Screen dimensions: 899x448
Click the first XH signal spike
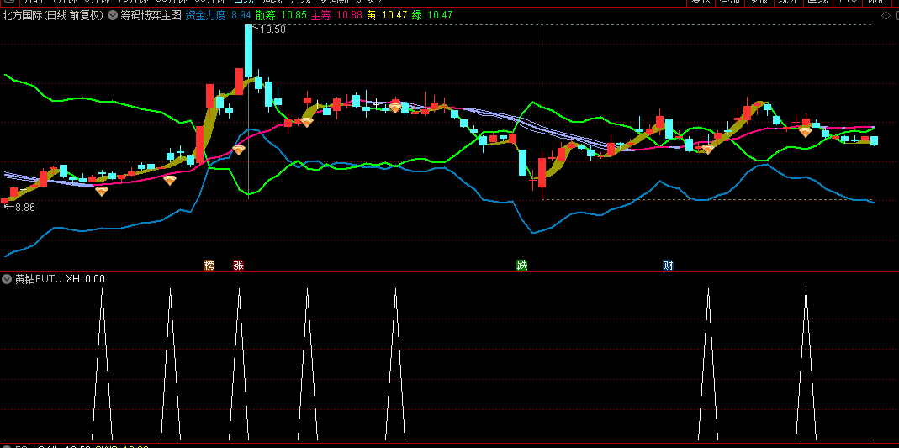[x=102, y=290]
